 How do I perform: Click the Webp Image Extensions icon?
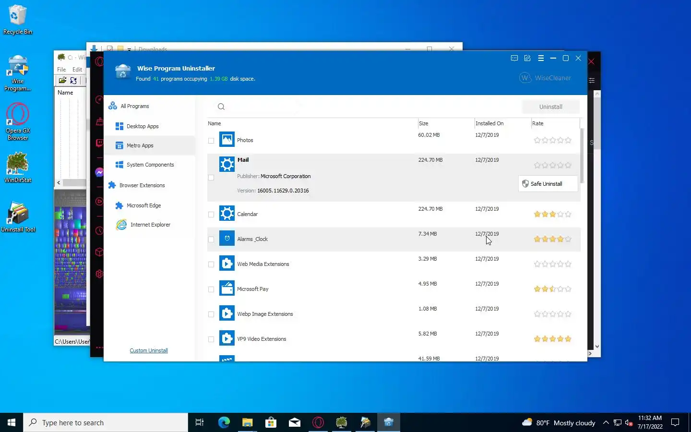click(227, 313)
